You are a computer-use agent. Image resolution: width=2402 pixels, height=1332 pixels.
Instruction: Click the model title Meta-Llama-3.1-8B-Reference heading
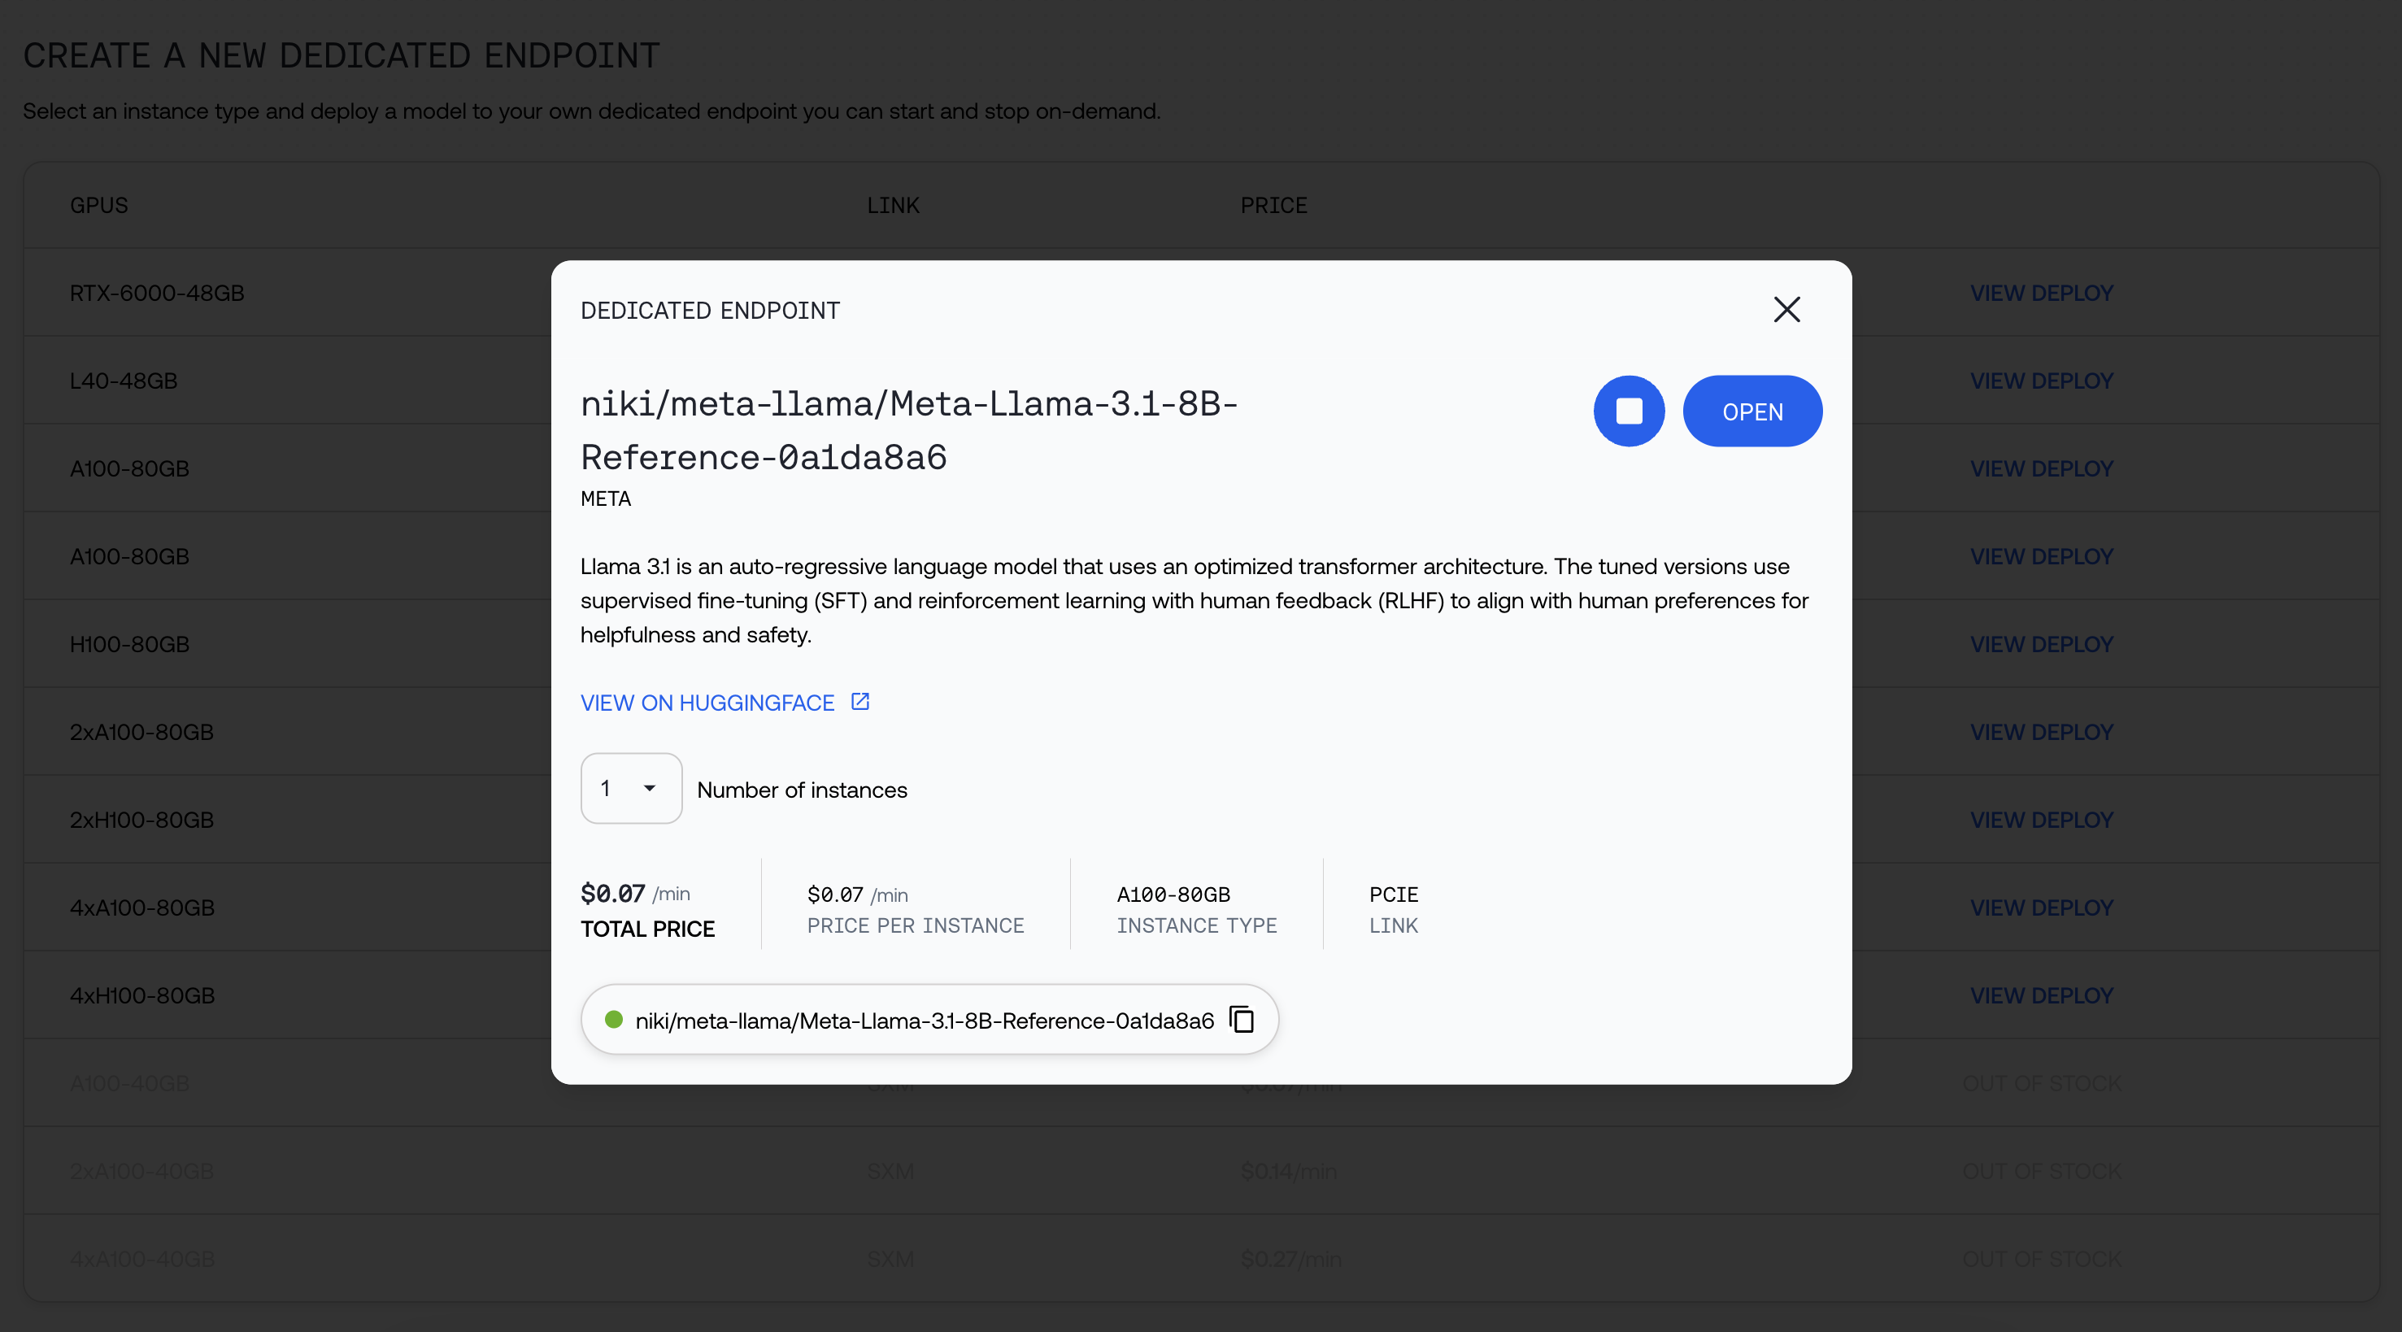(x=909, y=431)
